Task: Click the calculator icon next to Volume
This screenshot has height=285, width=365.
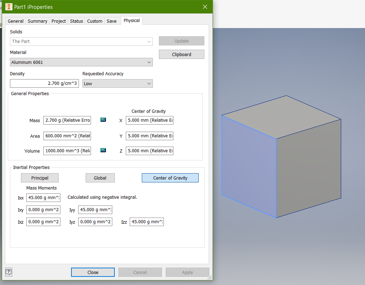Action: pos(103,150)
